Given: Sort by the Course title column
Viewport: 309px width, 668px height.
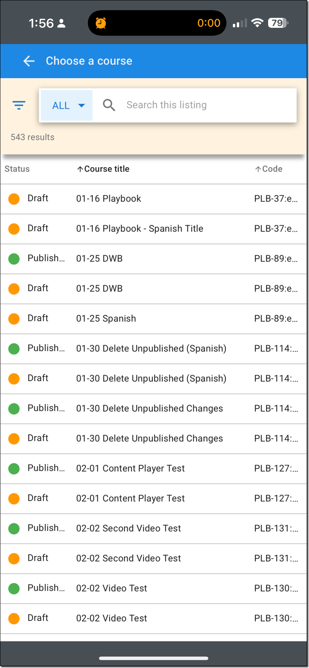Looking at the screenshot, I should (107, 169).
